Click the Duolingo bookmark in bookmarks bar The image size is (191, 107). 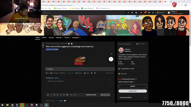point(61,8)
